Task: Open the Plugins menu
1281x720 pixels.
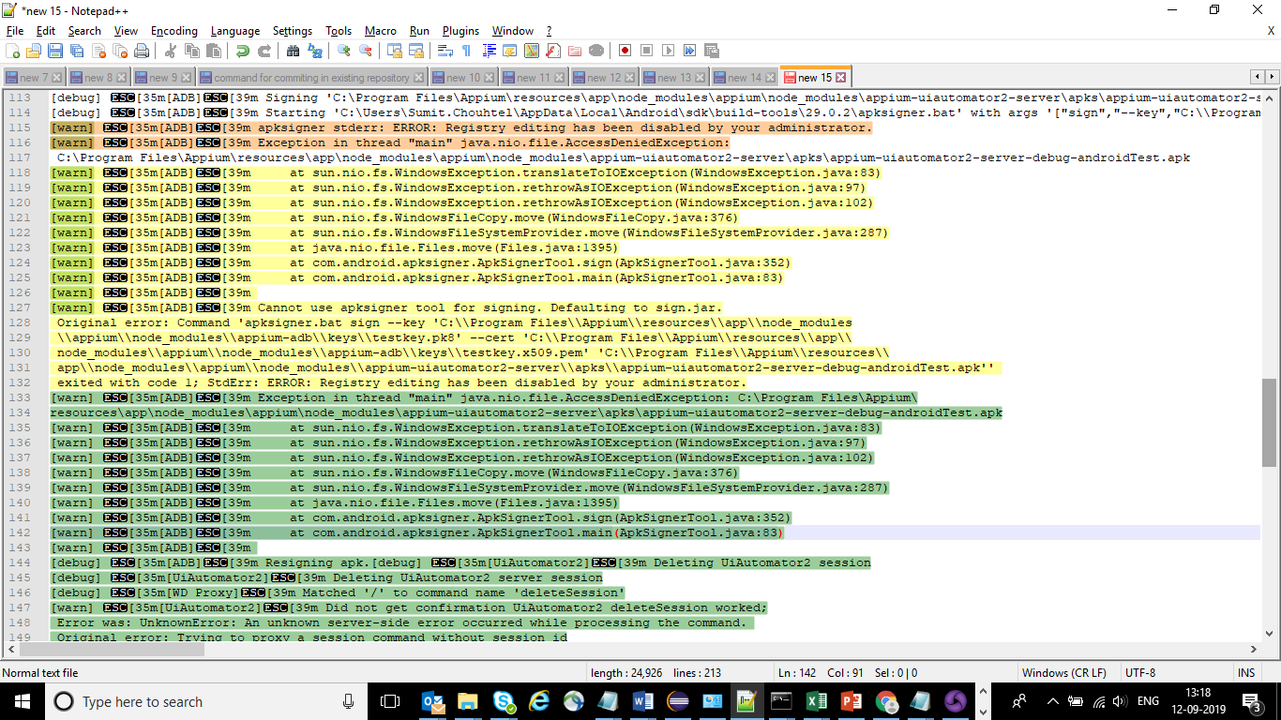Action: (460, 31)
